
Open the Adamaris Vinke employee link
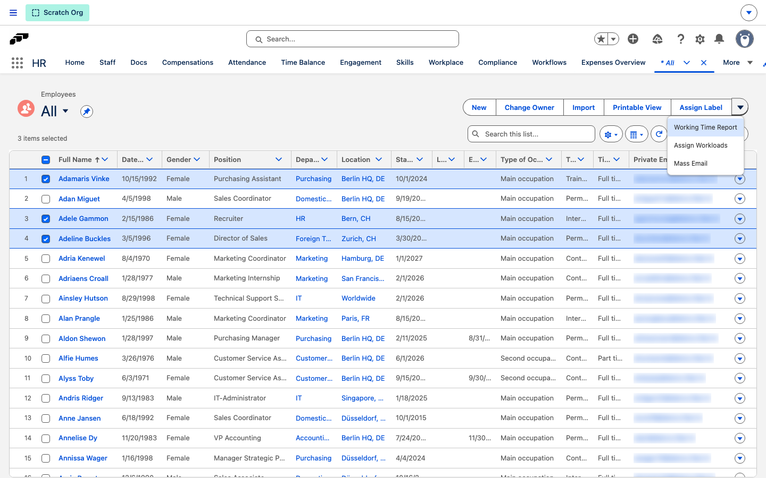[x=84, y=179]
